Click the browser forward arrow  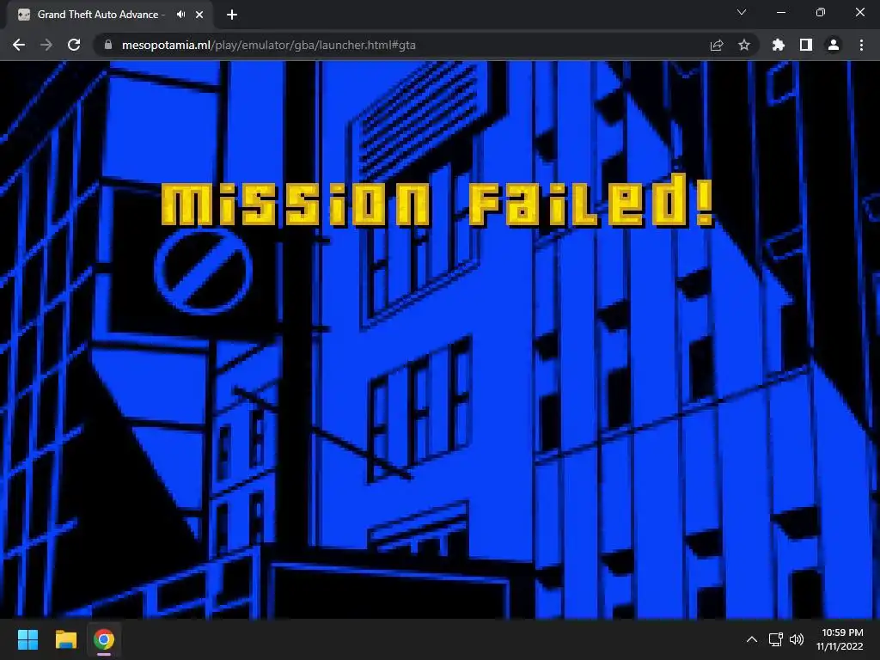click(x=46, y=45)
